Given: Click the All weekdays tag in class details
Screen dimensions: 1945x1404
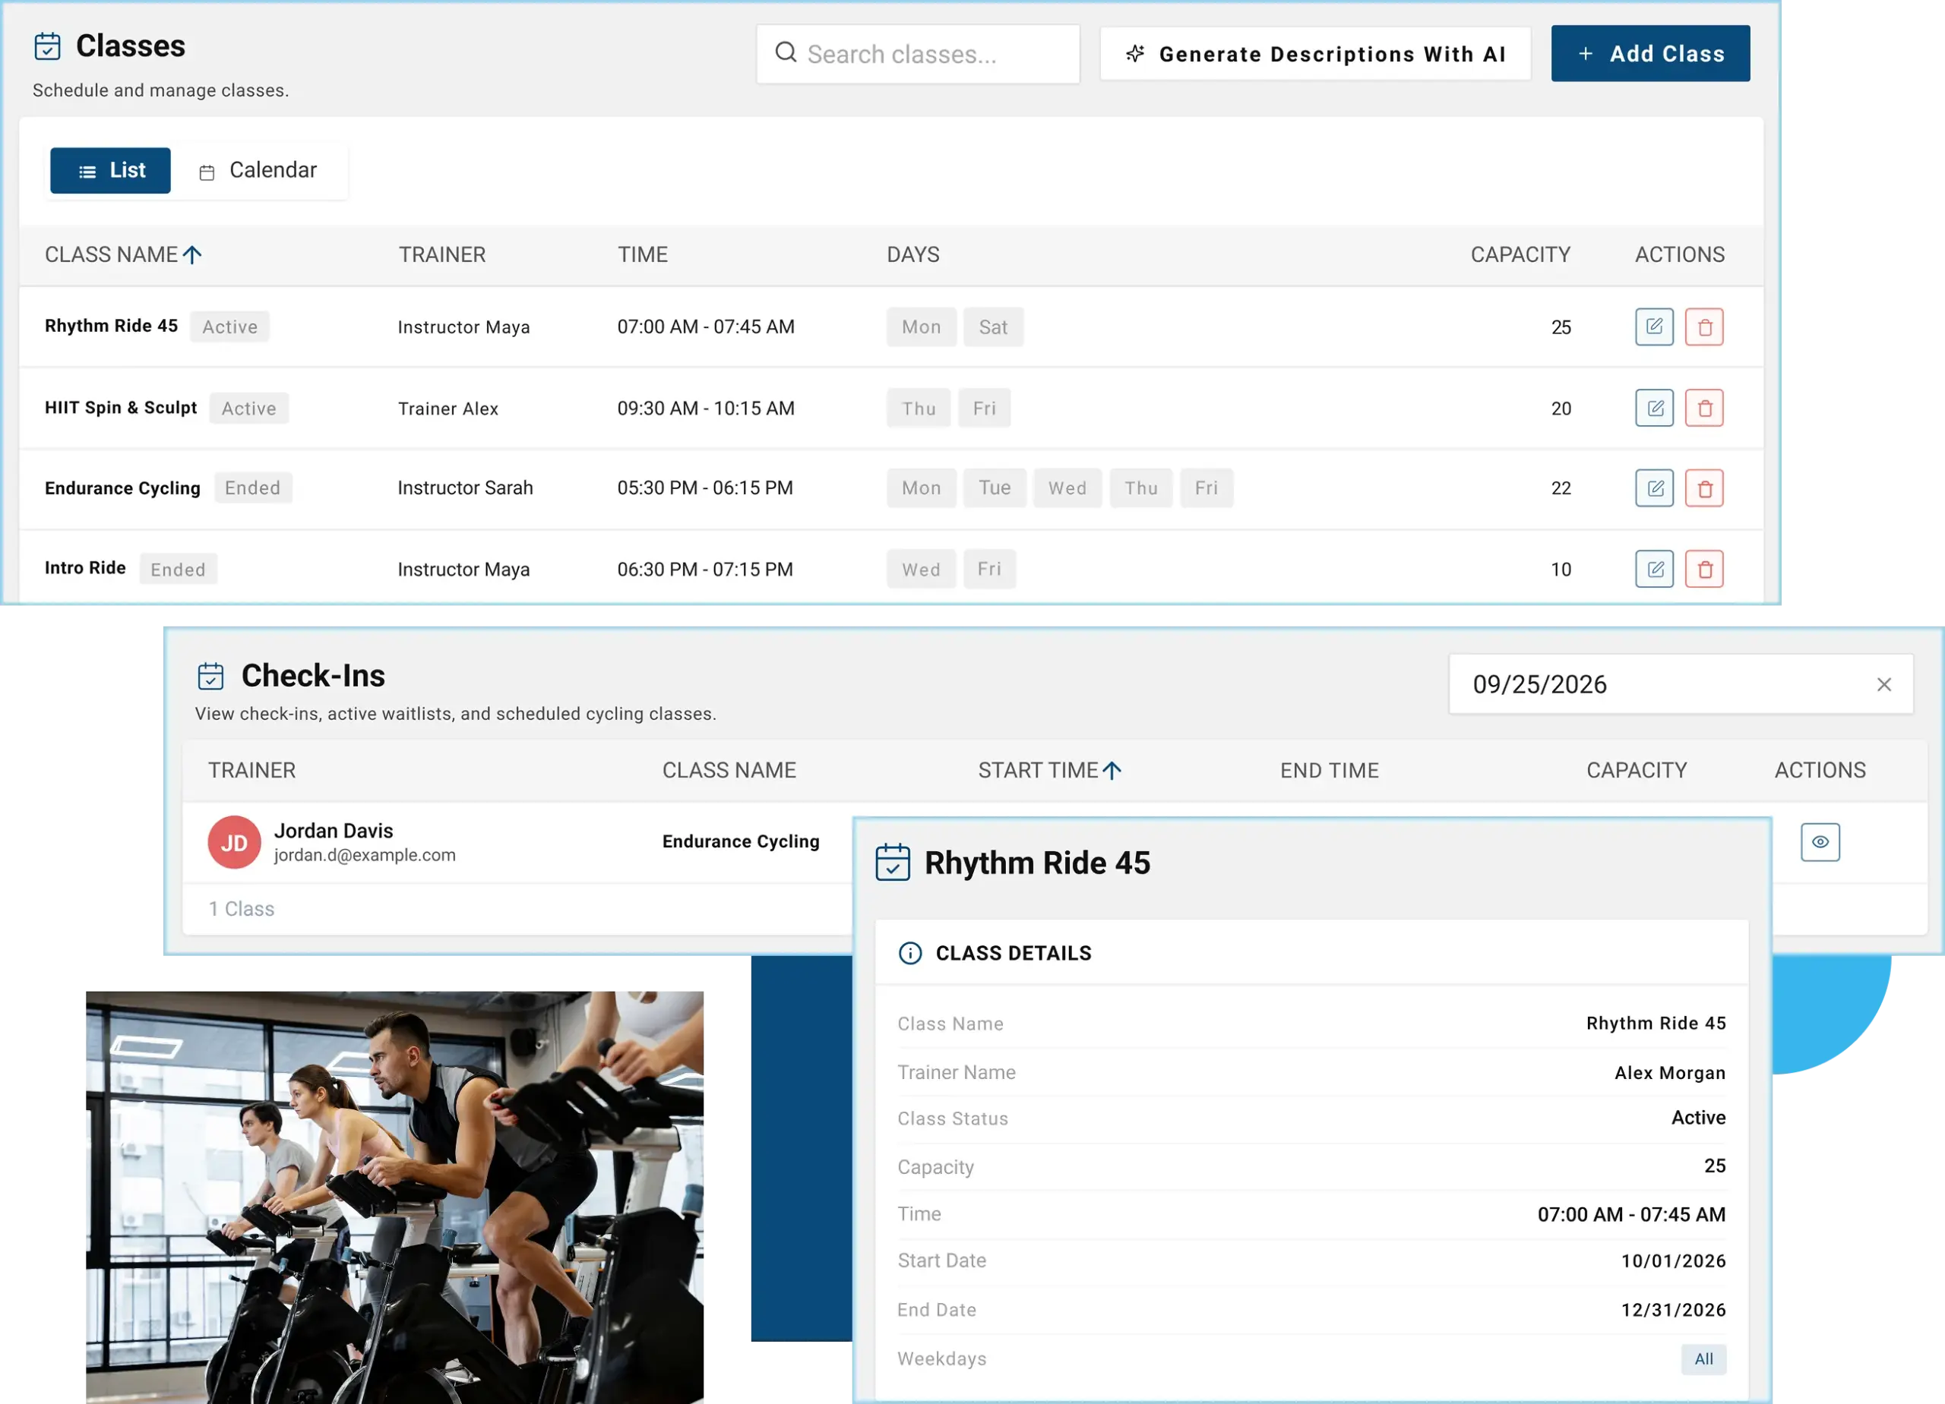Looking at the screenshot, I should pyautogui.click(x=1703, y=1358).
